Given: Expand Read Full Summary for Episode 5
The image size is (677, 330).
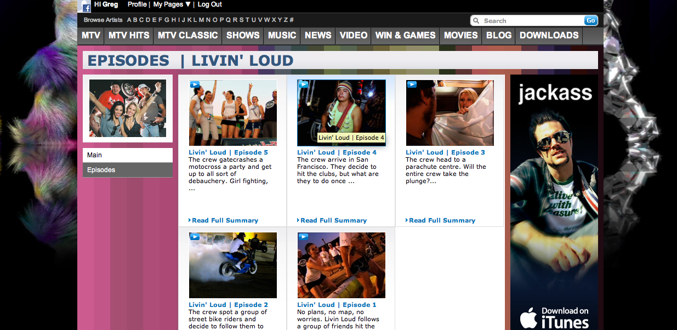Looking at the screenshot, I should pyautogui.click(x=224, y=220).
